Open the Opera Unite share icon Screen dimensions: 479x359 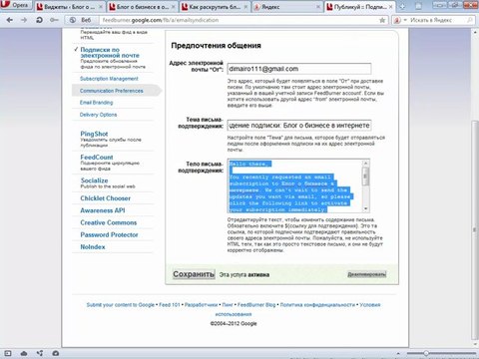point(40,353)
